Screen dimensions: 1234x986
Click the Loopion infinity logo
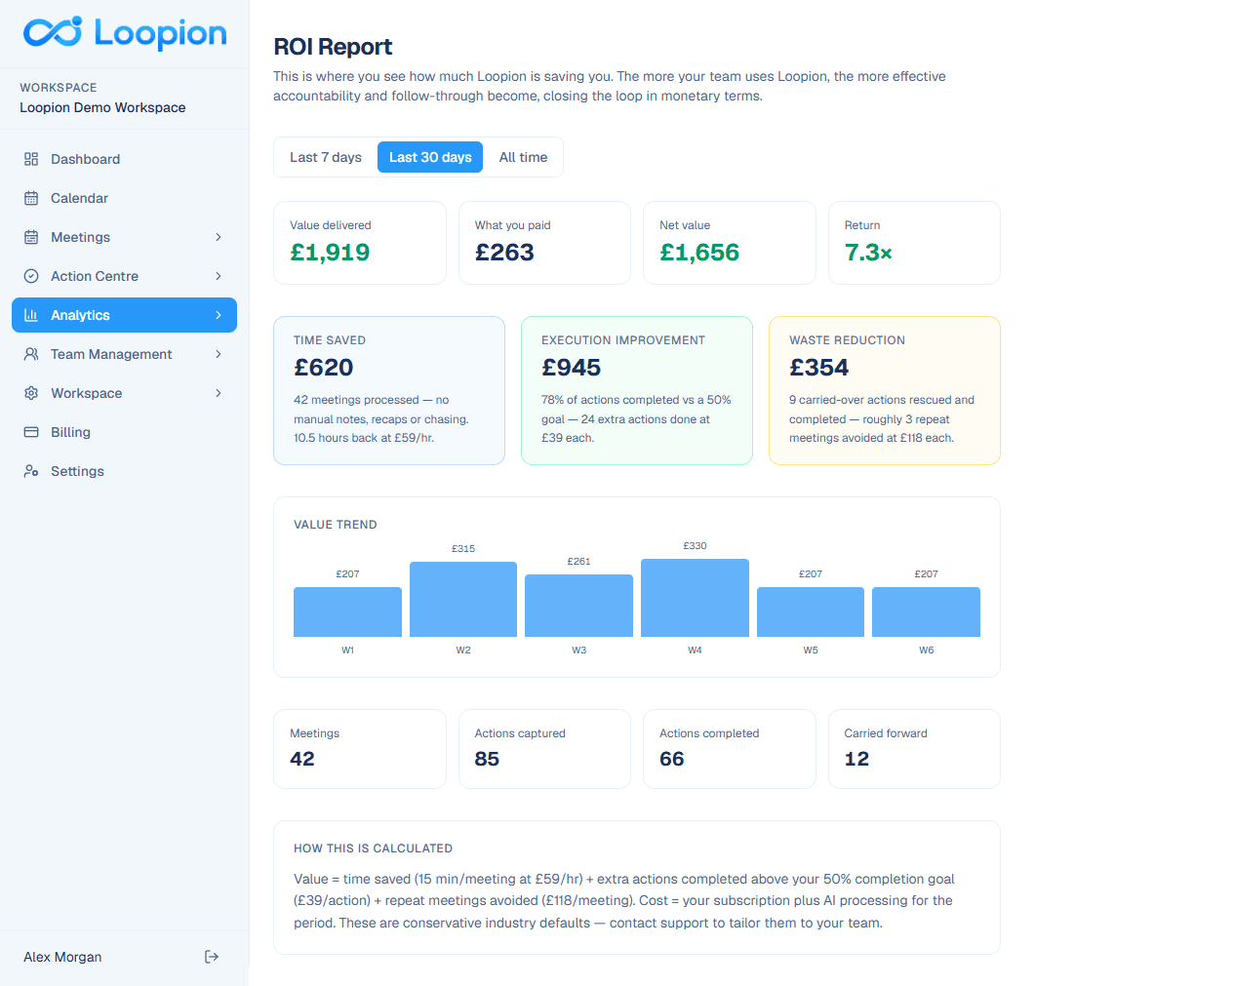tap(53, 32)
